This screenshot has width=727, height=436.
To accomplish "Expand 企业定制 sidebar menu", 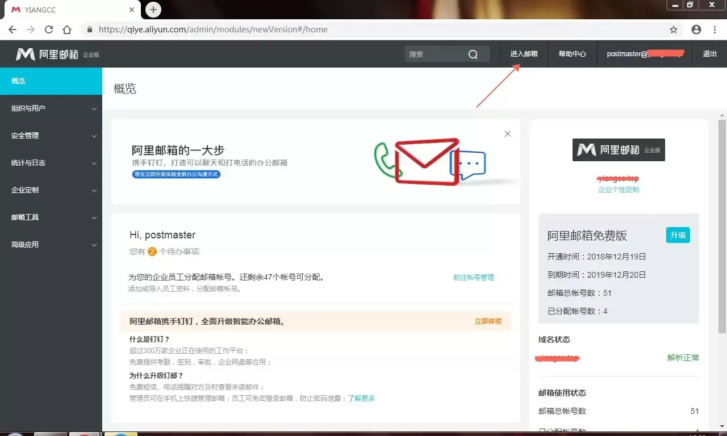I will point(51,190).
